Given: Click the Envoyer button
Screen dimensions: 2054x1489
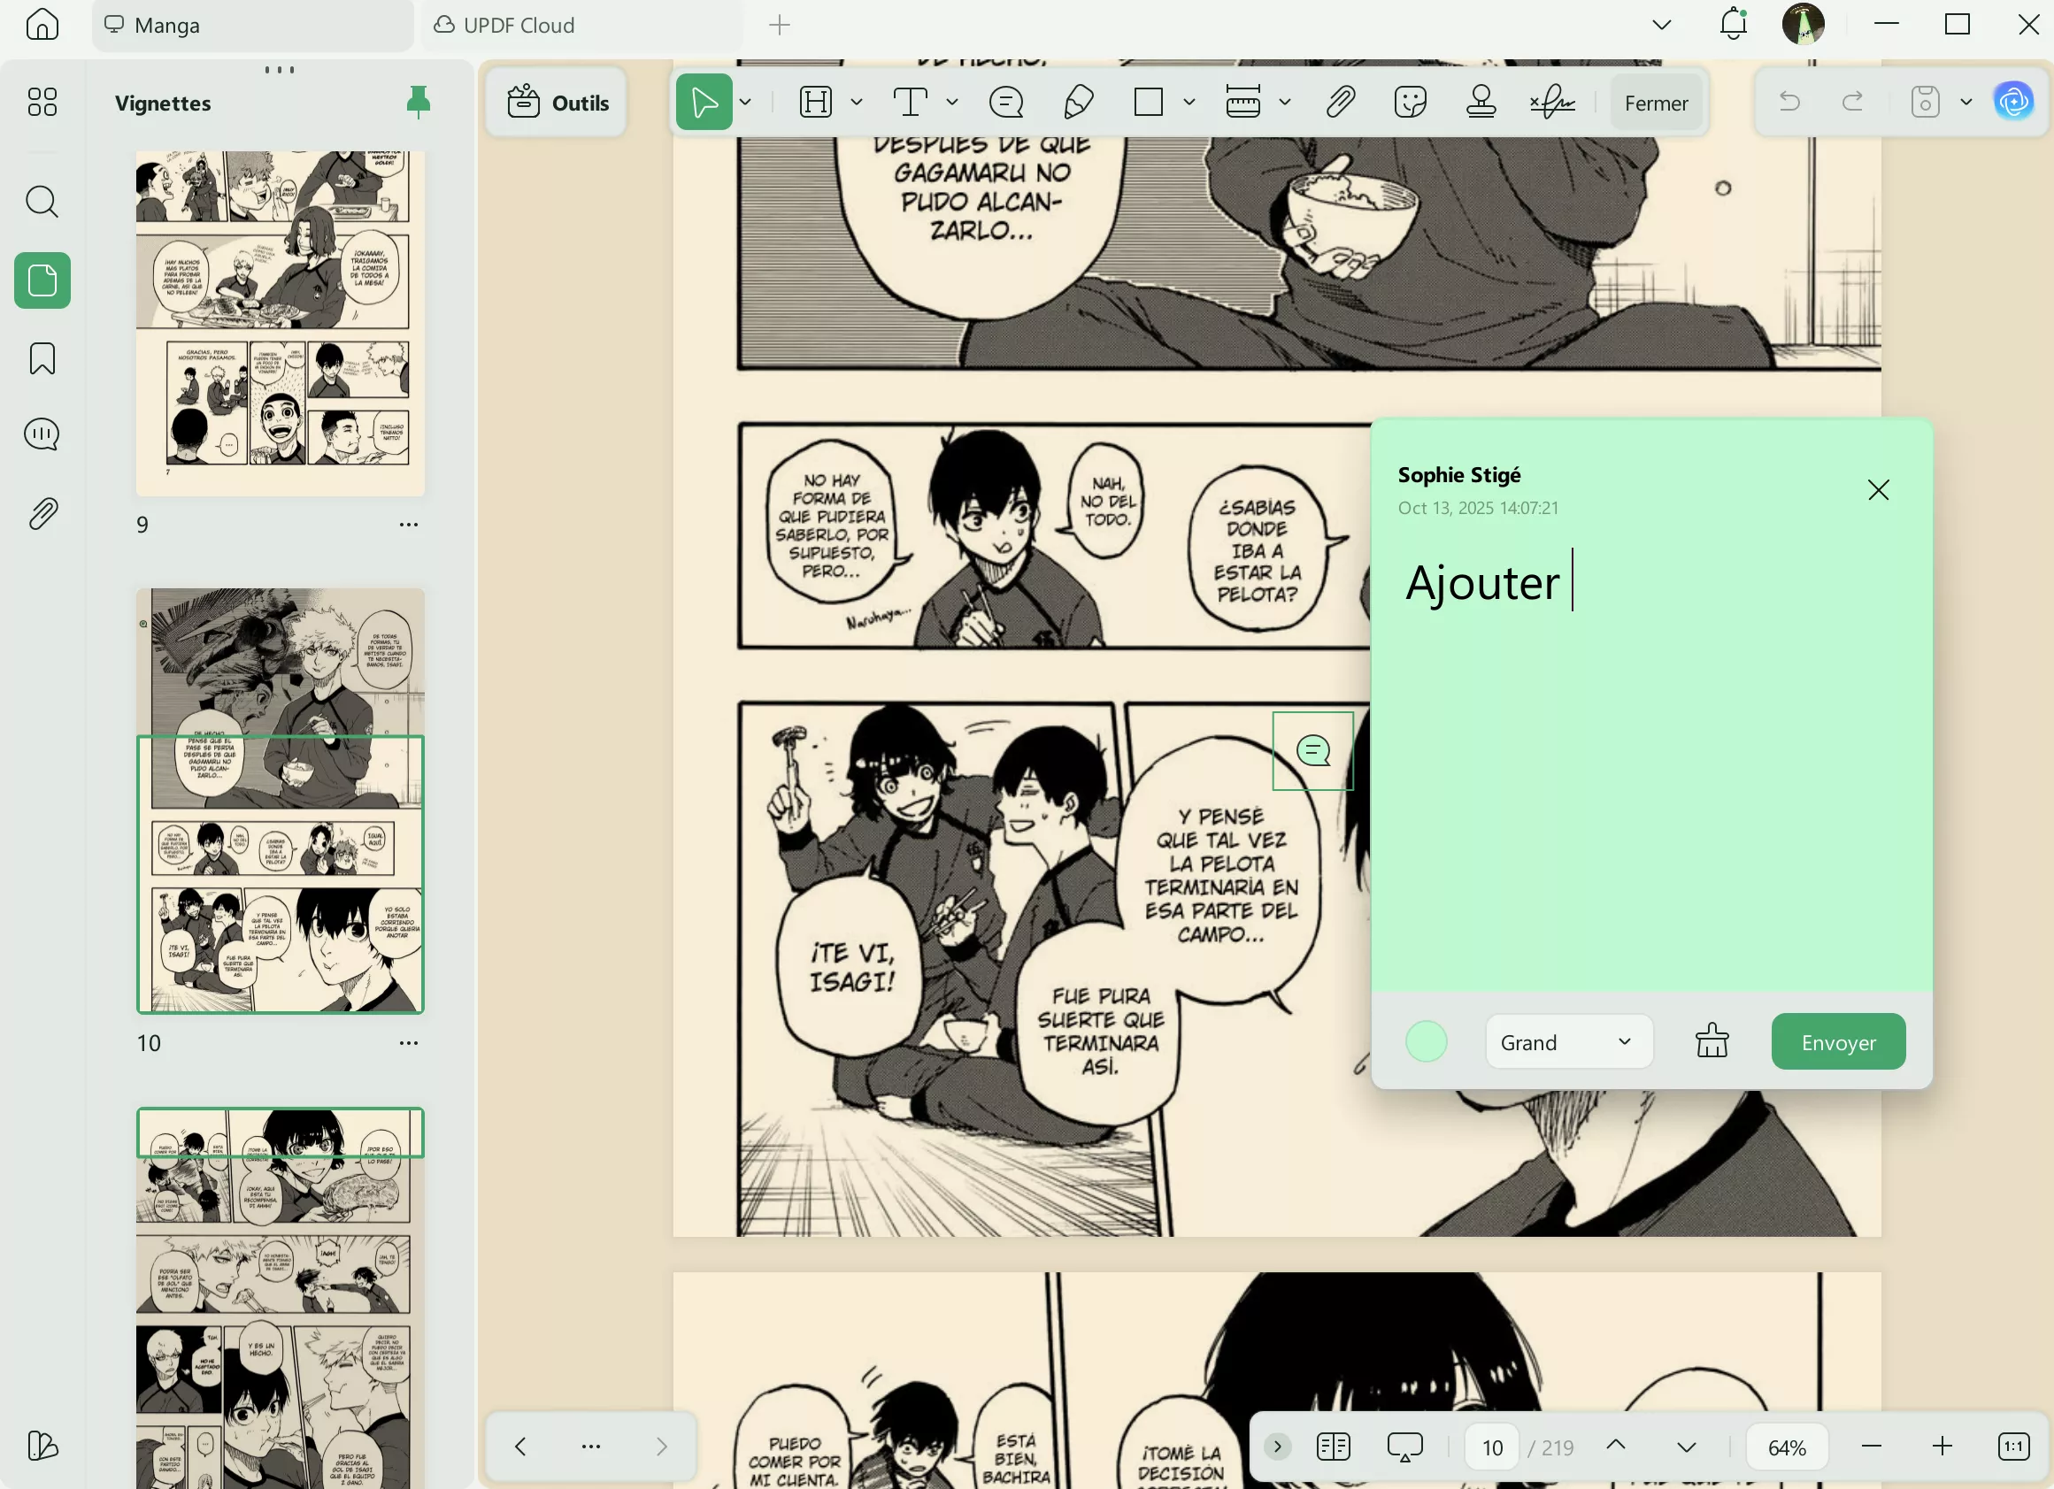Looking at the screenshot, I should click(1837, 1042).
